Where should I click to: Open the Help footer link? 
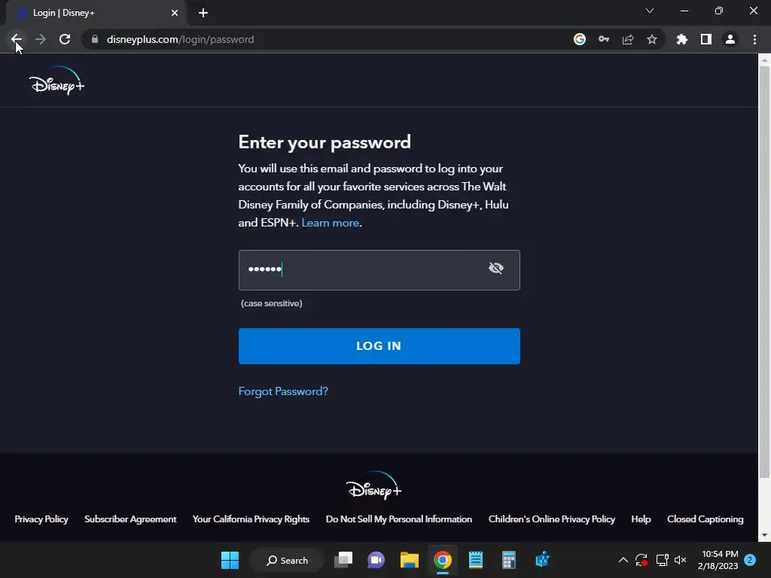pos(641,519)
